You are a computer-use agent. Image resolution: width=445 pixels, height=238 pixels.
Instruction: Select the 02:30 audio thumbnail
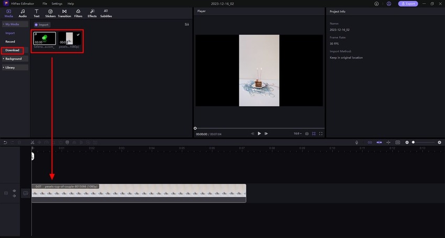coord(44,38)
